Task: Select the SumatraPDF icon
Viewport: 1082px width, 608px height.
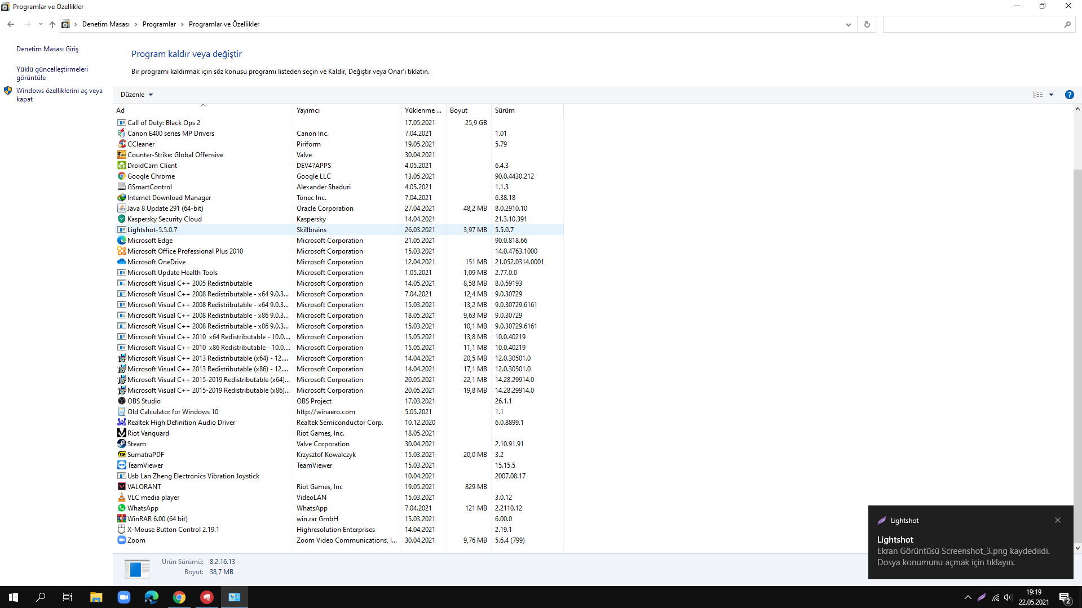Action: click(x=121, y=454)
